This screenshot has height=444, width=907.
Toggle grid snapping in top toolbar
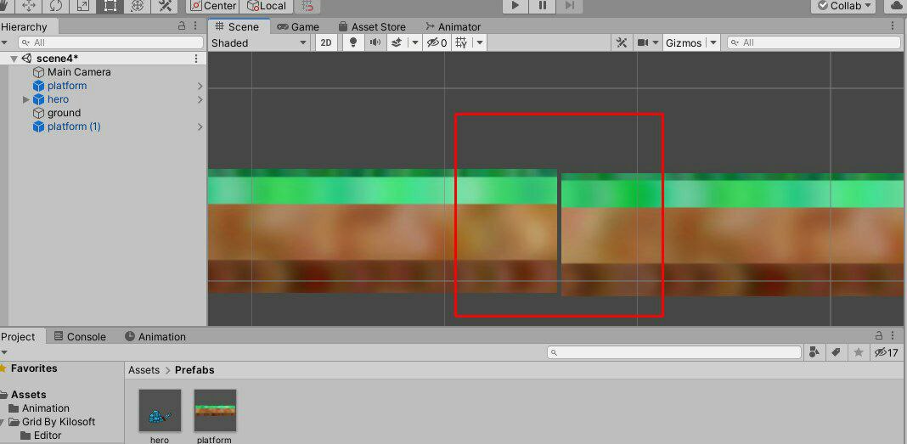[307, 6]
